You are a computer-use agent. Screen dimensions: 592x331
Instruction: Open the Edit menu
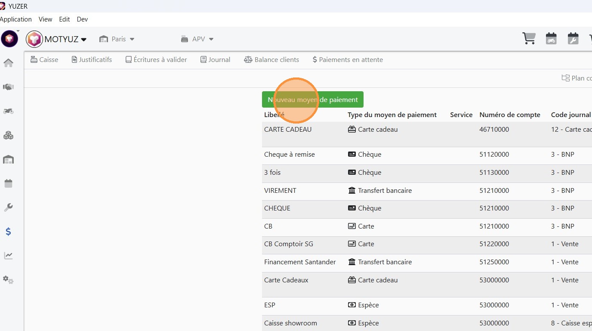[65, 19]
